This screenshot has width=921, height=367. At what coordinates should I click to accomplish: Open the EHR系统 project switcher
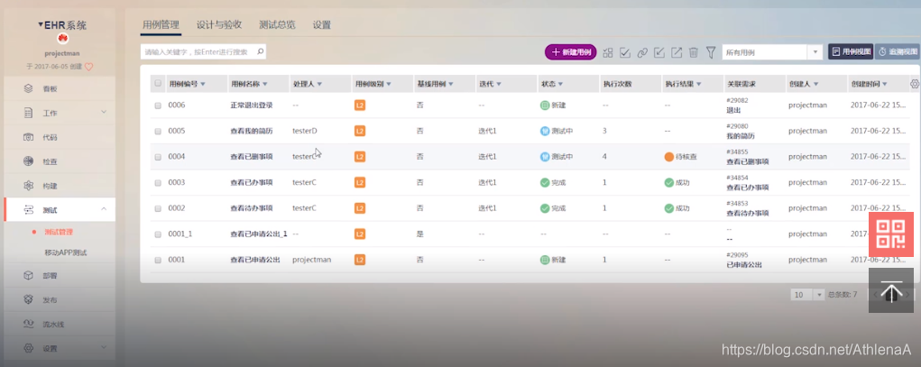[62, 25]
